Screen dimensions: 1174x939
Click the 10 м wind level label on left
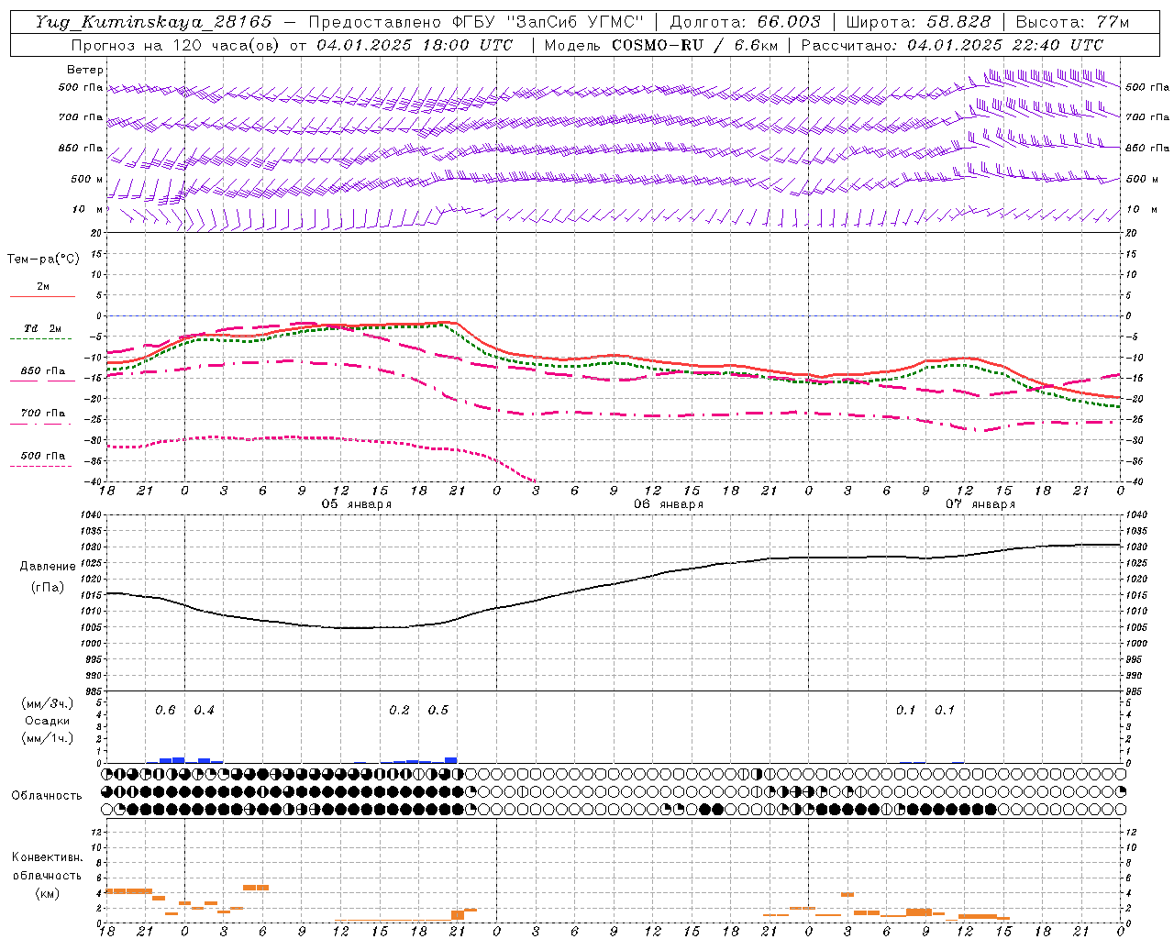87,209
